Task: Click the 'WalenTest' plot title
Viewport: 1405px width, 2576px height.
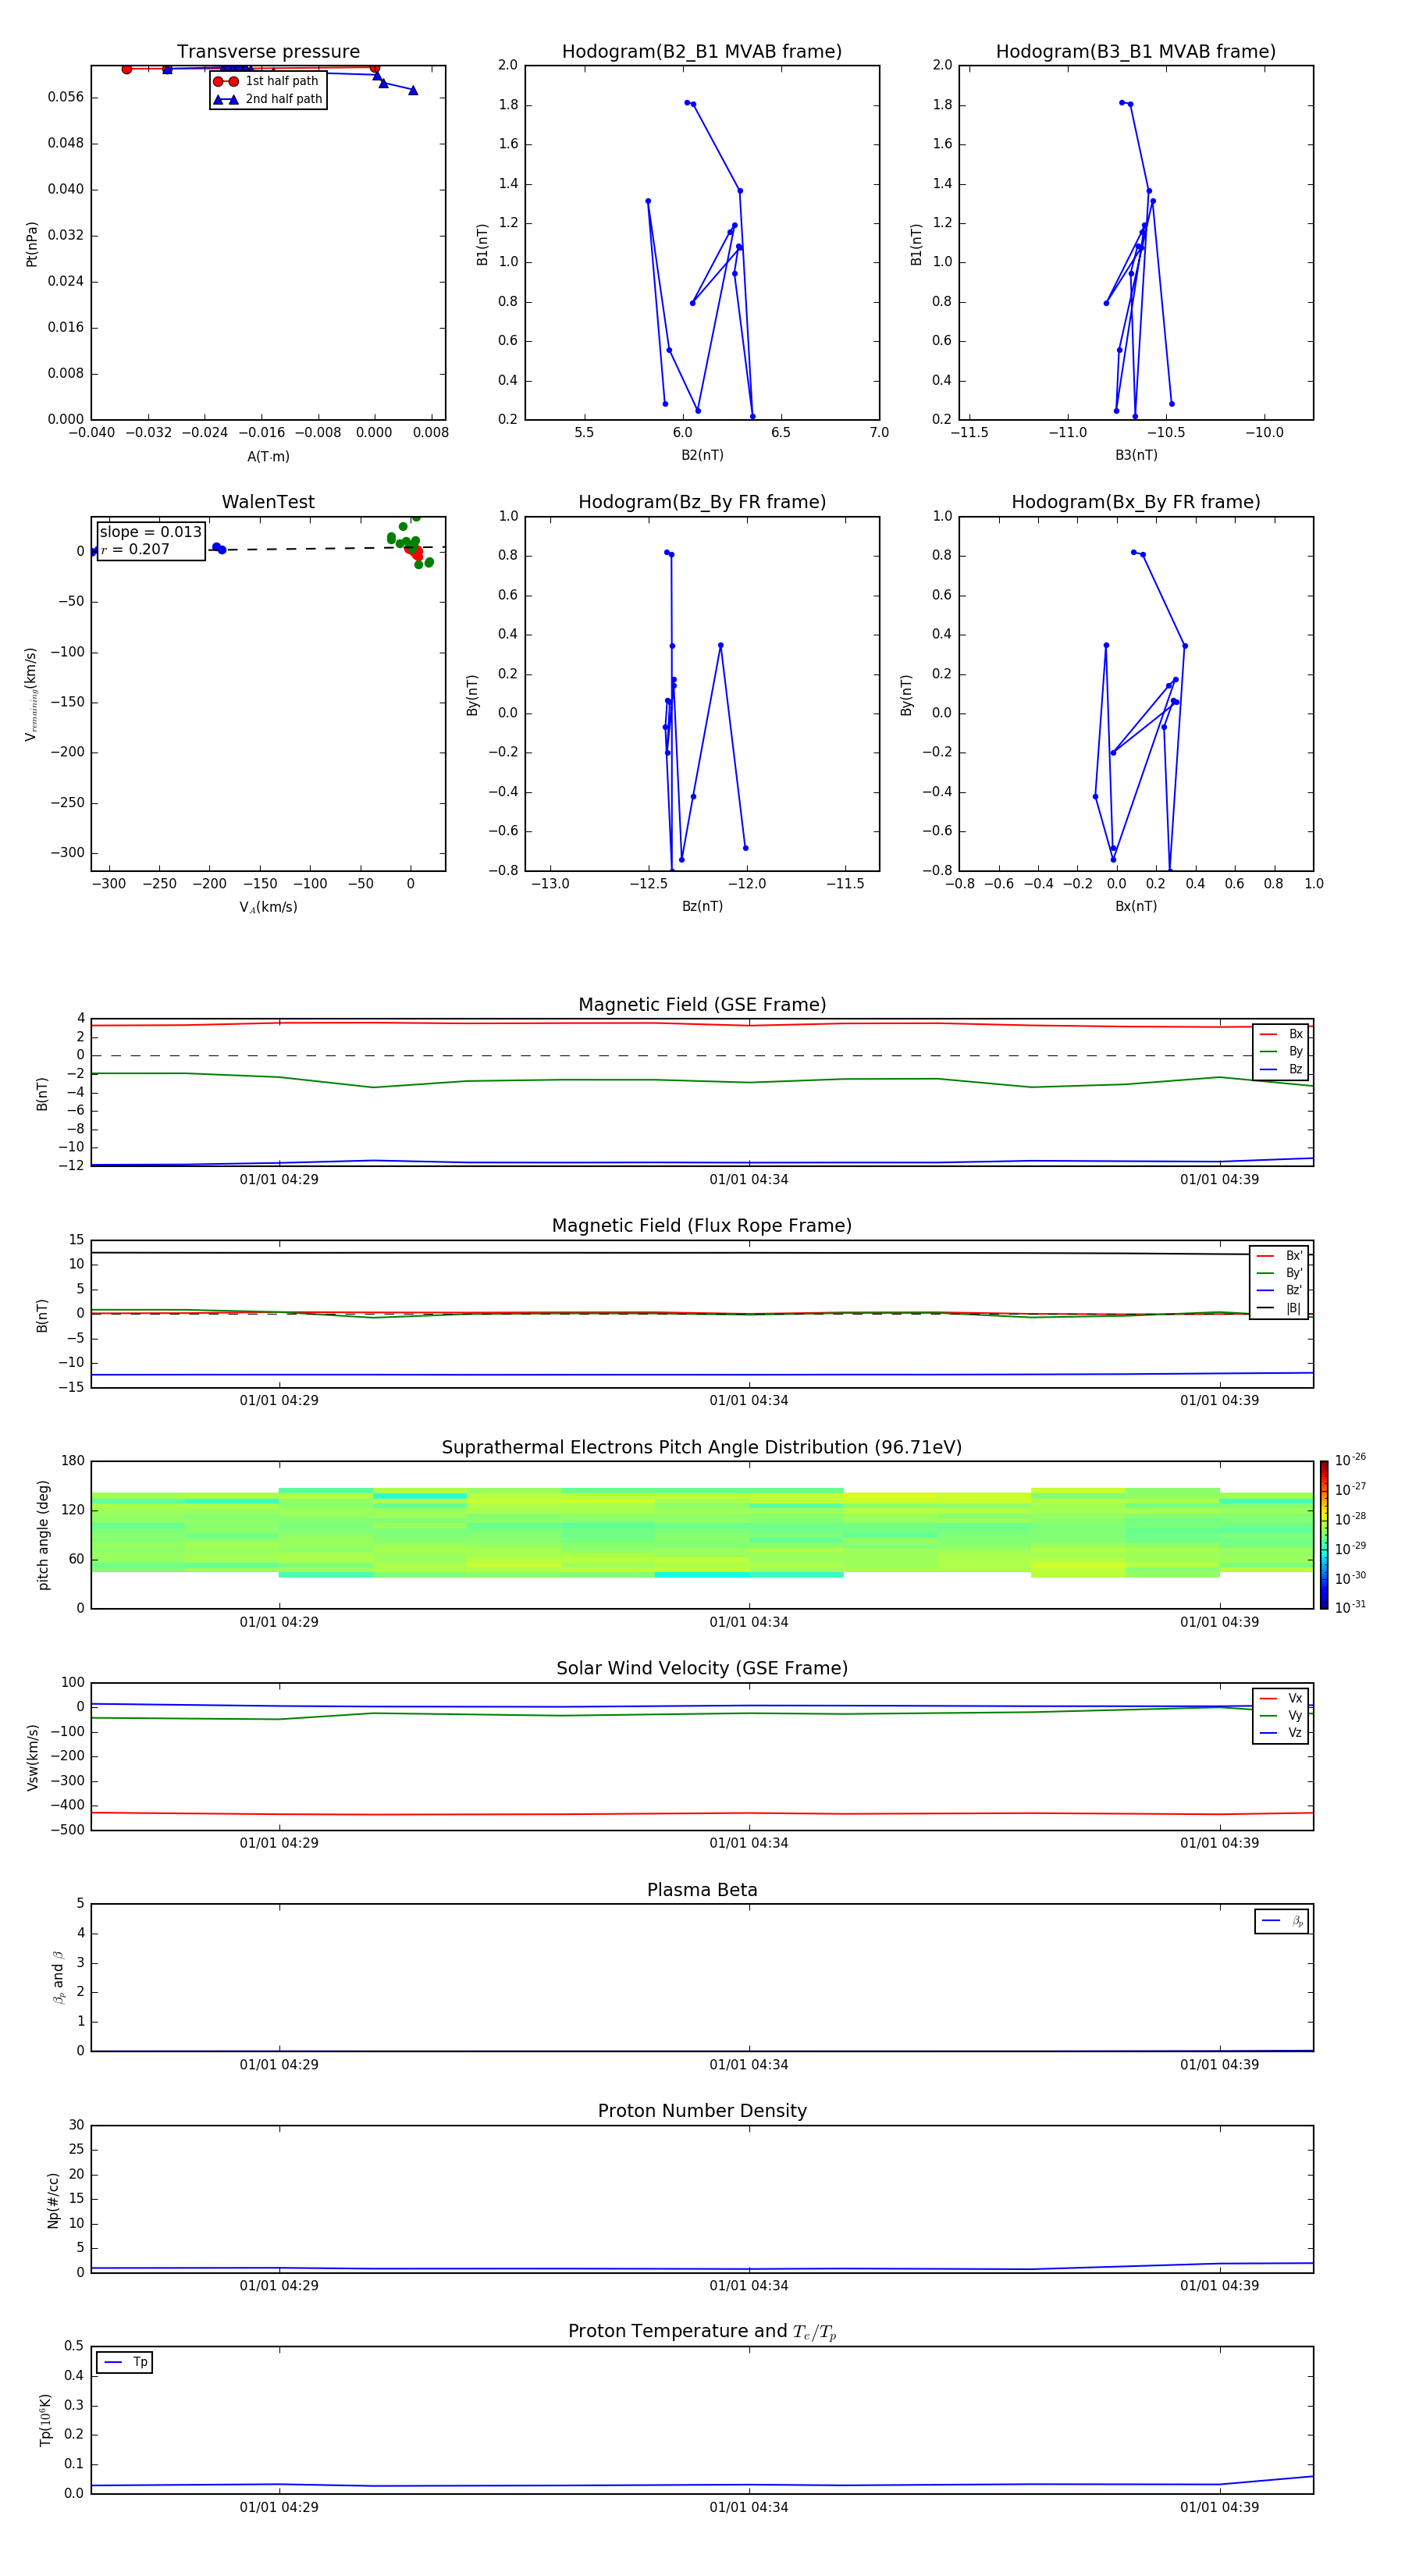Action: (268, 502)
